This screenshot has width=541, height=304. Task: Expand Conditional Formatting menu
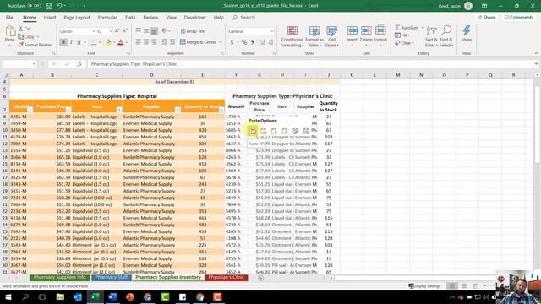click(x=292, y=36)
